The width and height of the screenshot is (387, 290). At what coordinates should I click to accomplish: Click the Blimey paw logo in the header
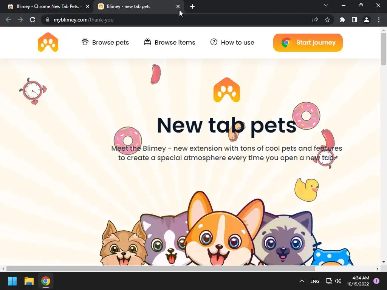[48, 42]
